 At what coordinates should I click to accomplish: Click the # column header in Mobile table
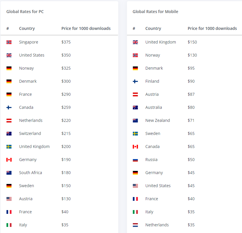click(134, 28)
